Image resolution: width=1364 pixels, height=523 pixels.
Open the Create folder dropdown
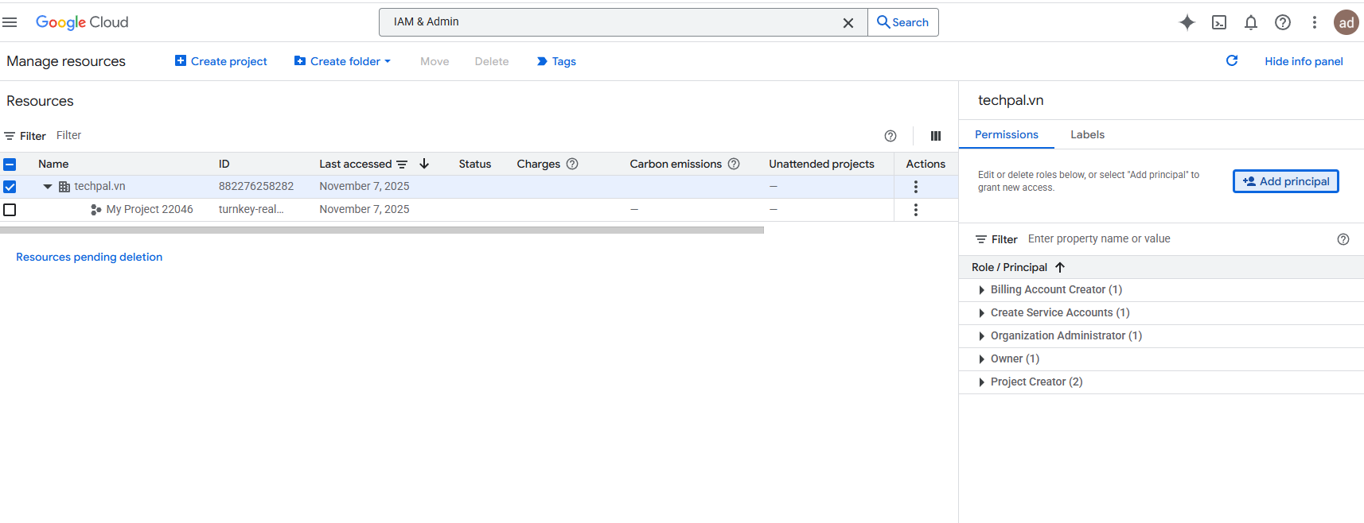tap(343, 61)
